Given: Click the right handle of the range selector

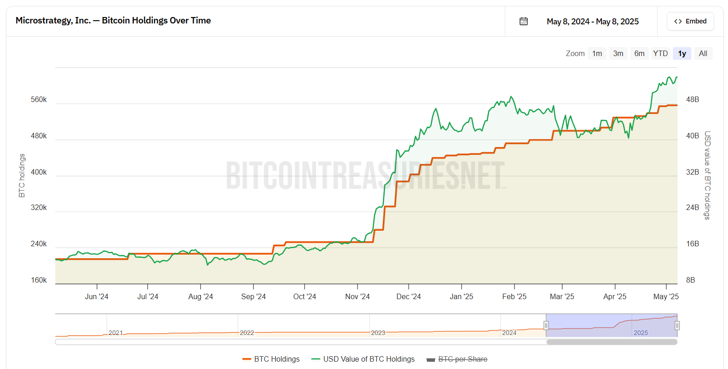Looking at the screenshot, I should [x=677, y=325].
